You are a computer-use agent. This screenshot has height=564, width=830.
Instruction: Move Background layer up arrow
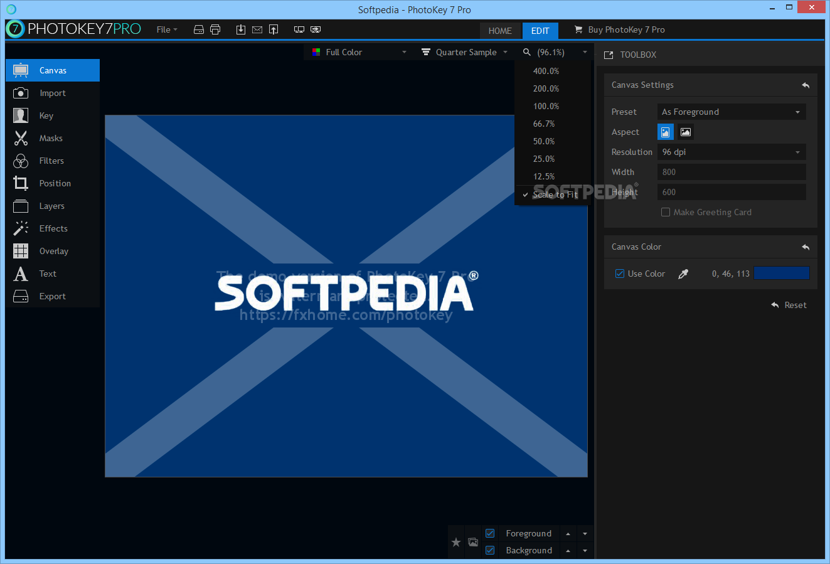(x=568, y=551)
